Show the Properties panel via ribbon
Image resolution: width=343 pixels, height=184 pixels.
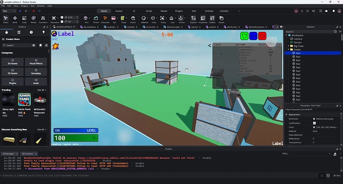203,19
